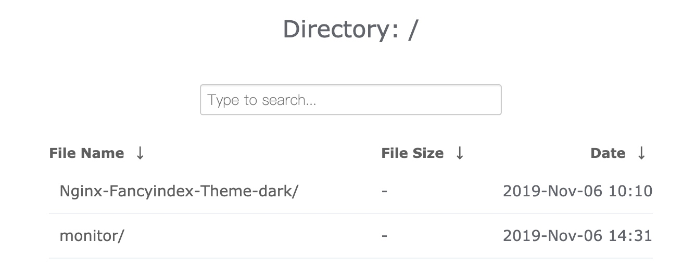The width and height of the screenshot is (682, 268).
Task: Click the trailing slash after 'monitor'
Action: [122, 236]
